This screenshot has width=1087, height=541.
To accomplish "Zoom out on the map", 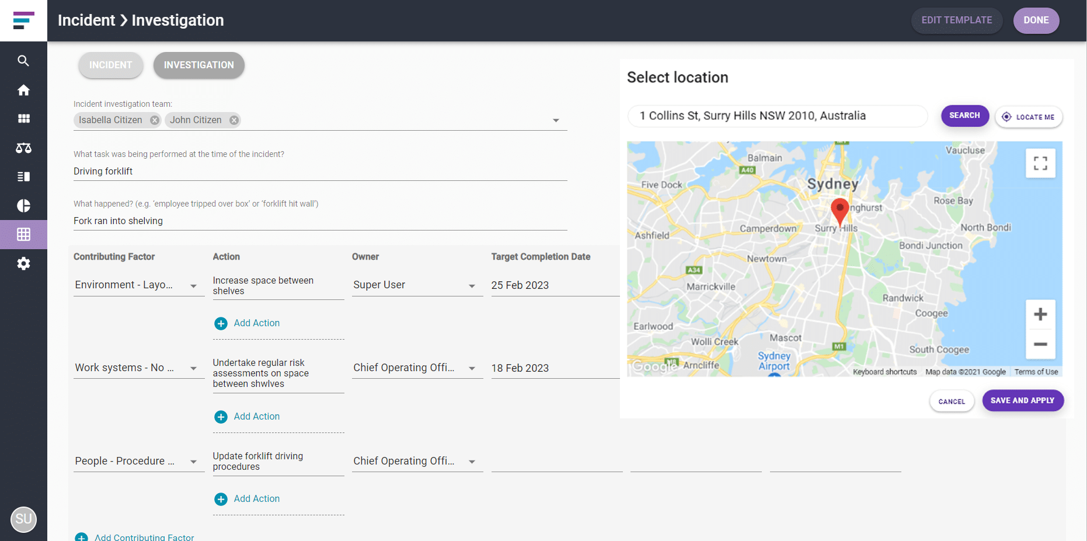I will coord(1040,344).
